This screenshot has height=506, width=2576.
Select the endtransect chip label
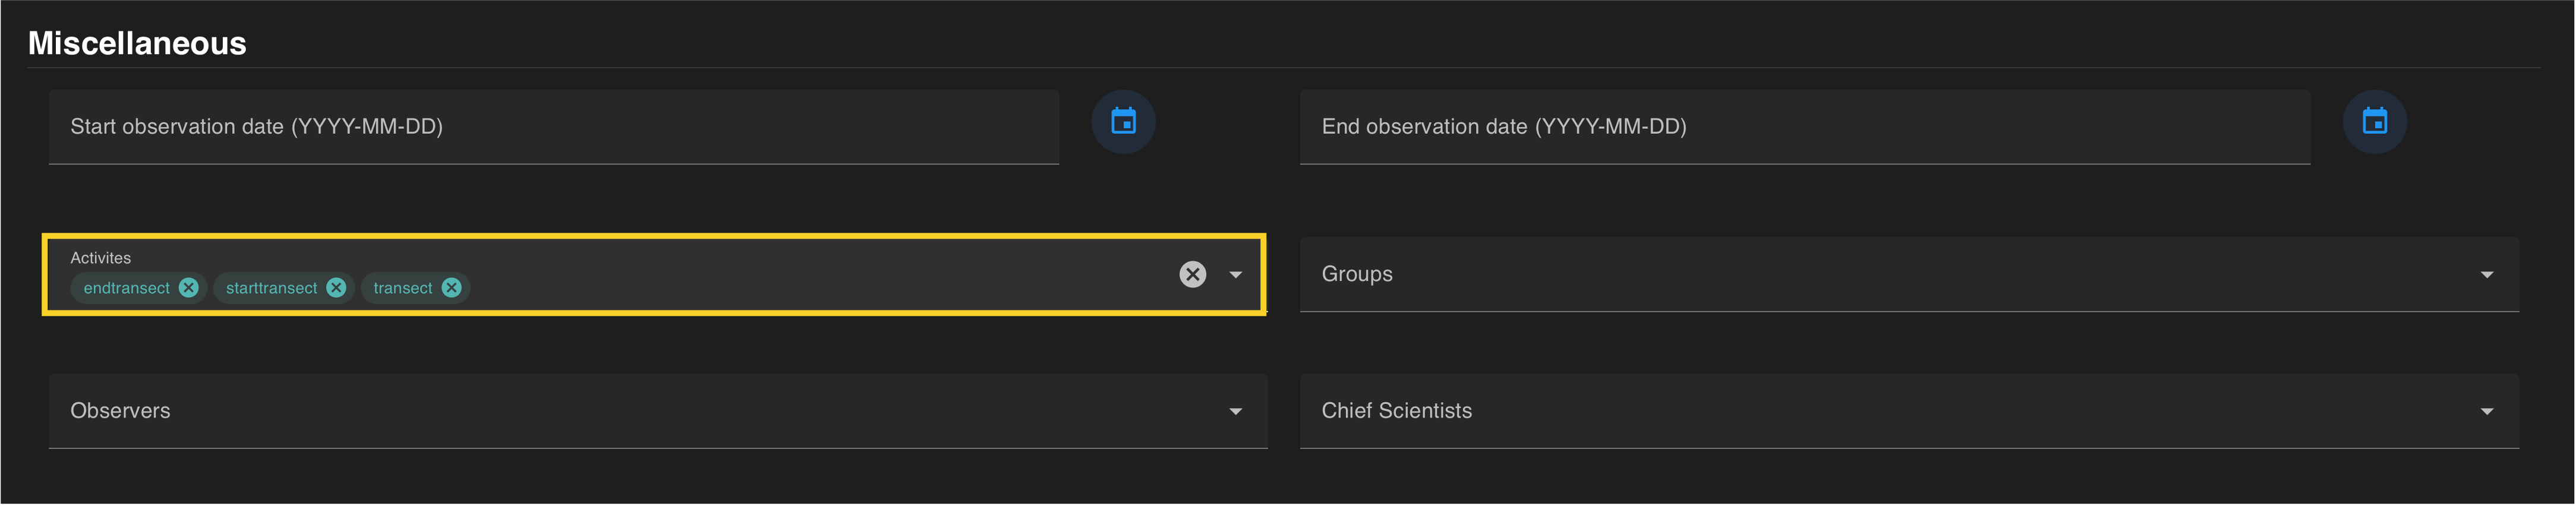coord(126,288)
